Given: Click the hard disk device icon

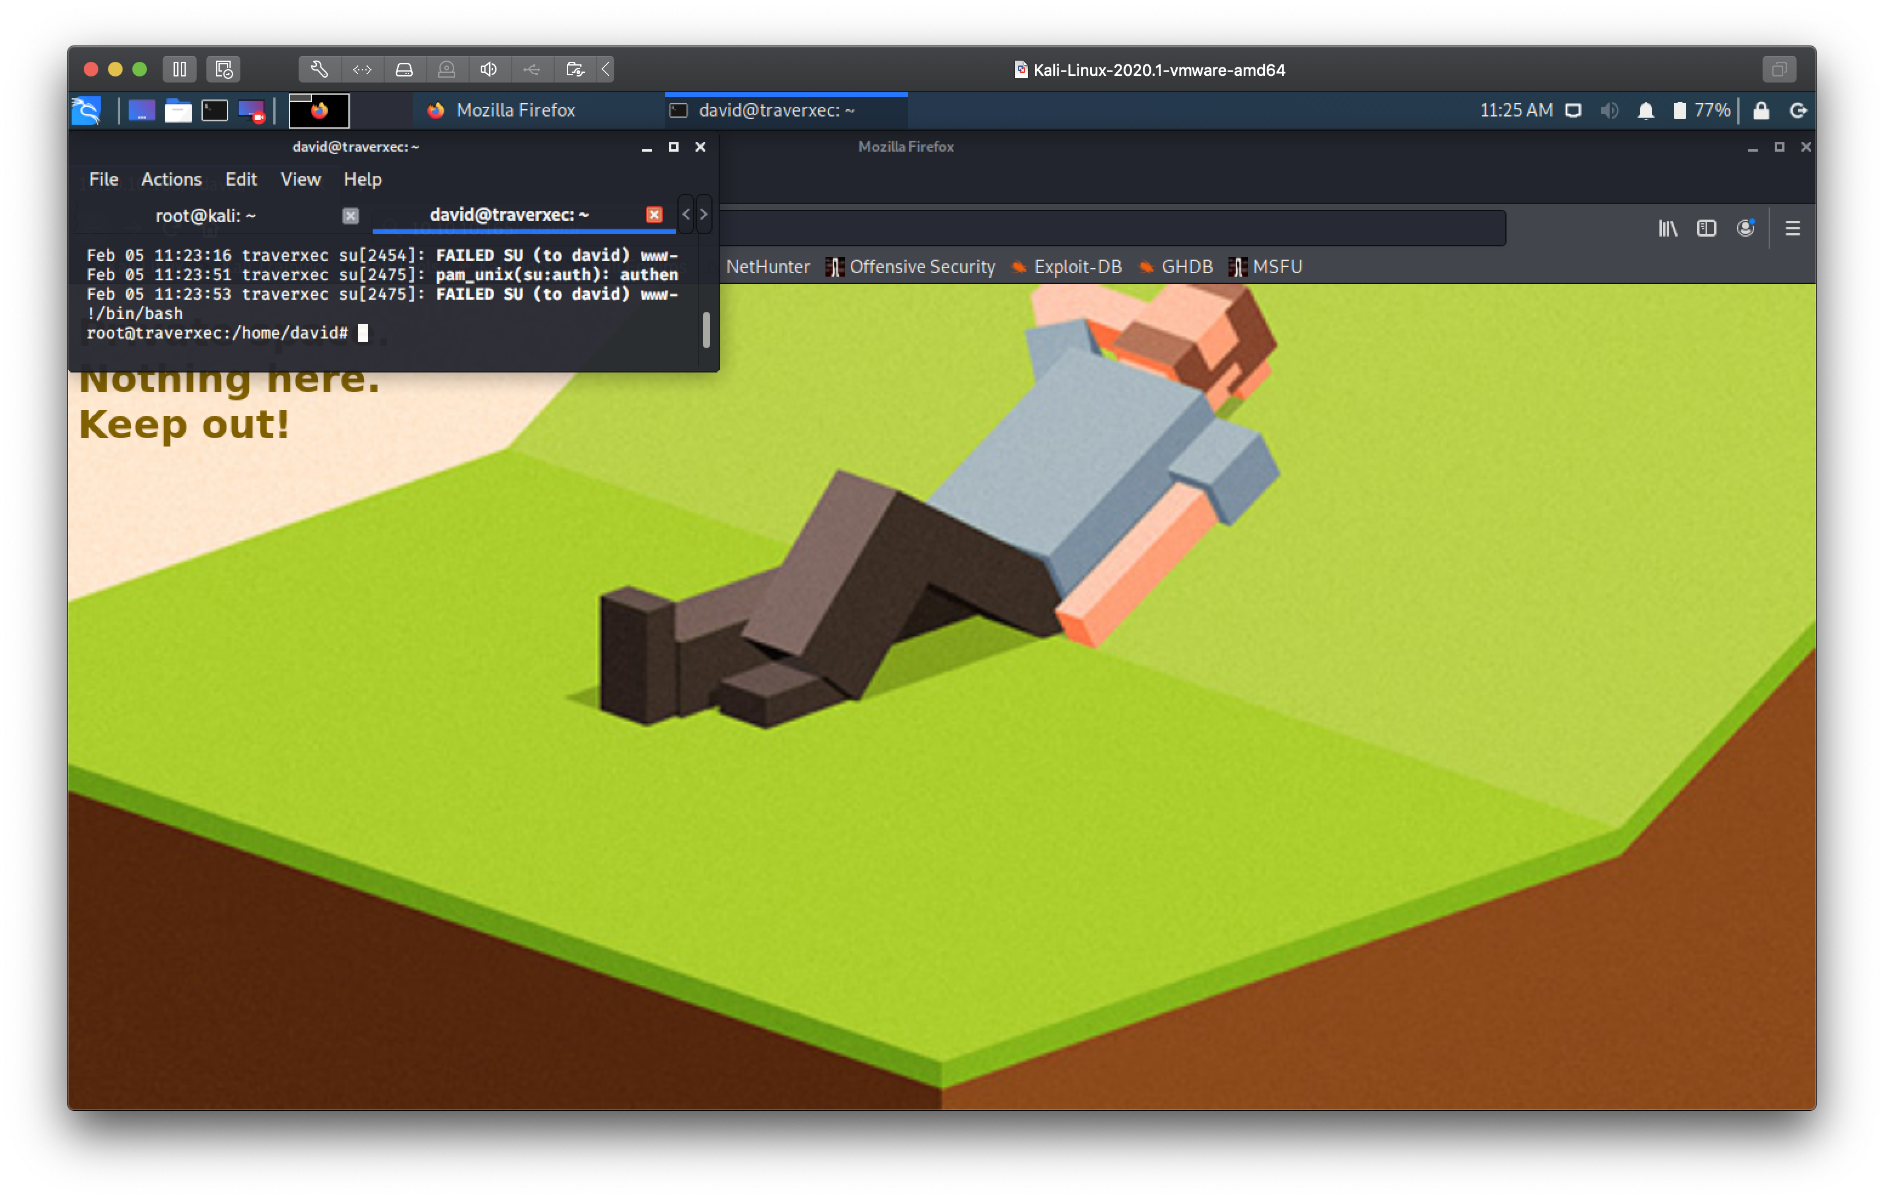Looking at the screenshot, I should click(x=404, y=70).
